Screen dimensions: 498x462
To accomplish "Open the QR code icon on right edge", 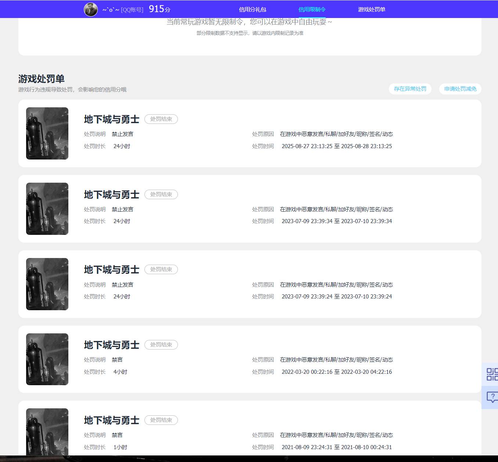I will [492, 374].
